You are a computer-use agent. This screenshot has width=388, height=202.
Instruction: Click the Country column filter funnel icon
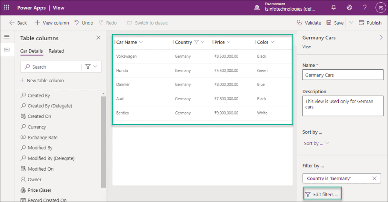coord(197,42)
